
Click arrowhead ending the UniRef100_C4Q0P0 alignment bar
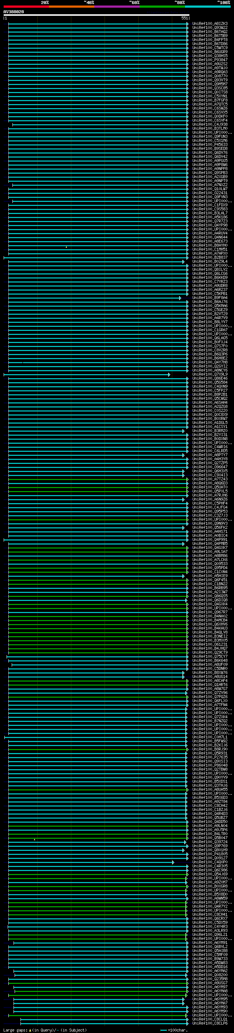point(173,862)
